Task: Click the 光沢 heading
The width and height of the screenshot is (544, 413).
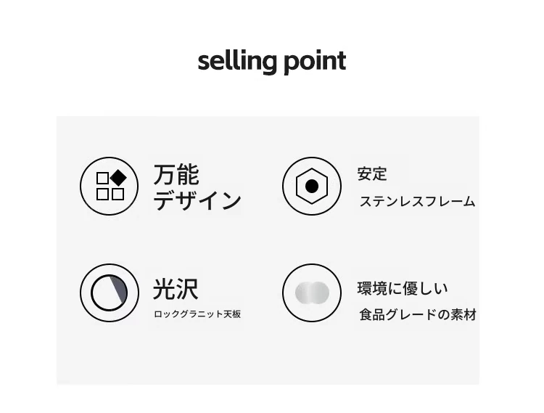Action: point(176,289)
